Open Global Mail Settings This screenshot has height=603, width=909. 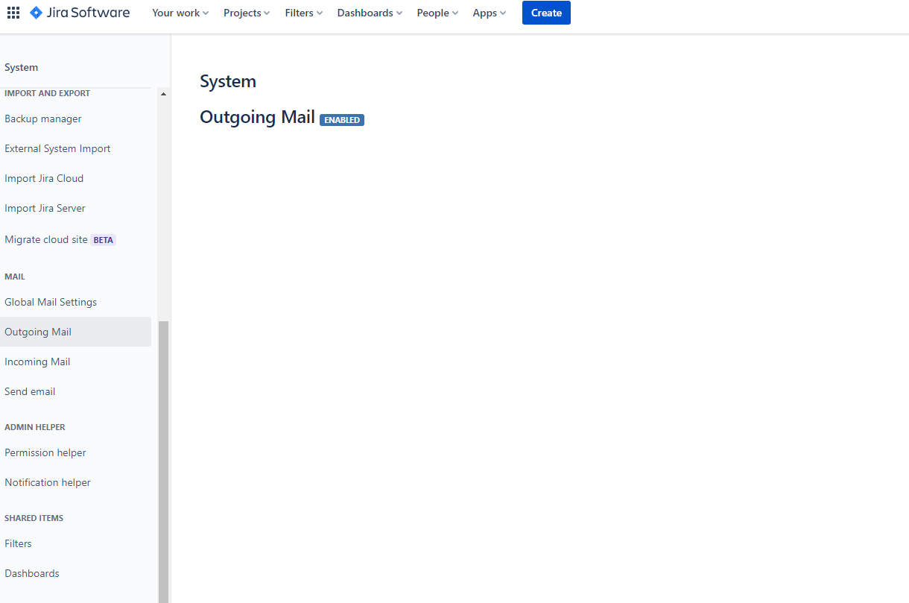(51, 302)
